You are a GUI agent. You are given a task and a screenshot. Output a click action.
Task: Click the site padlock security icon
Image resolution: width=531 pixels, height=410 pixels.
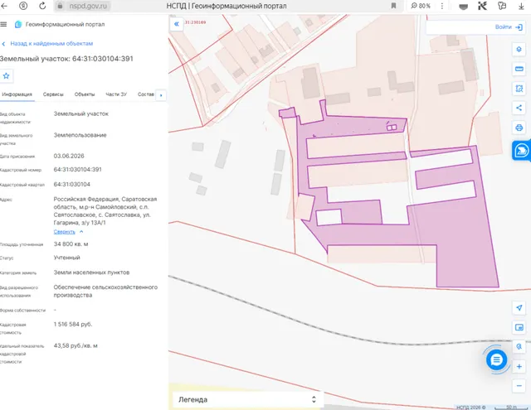[60, 6]
